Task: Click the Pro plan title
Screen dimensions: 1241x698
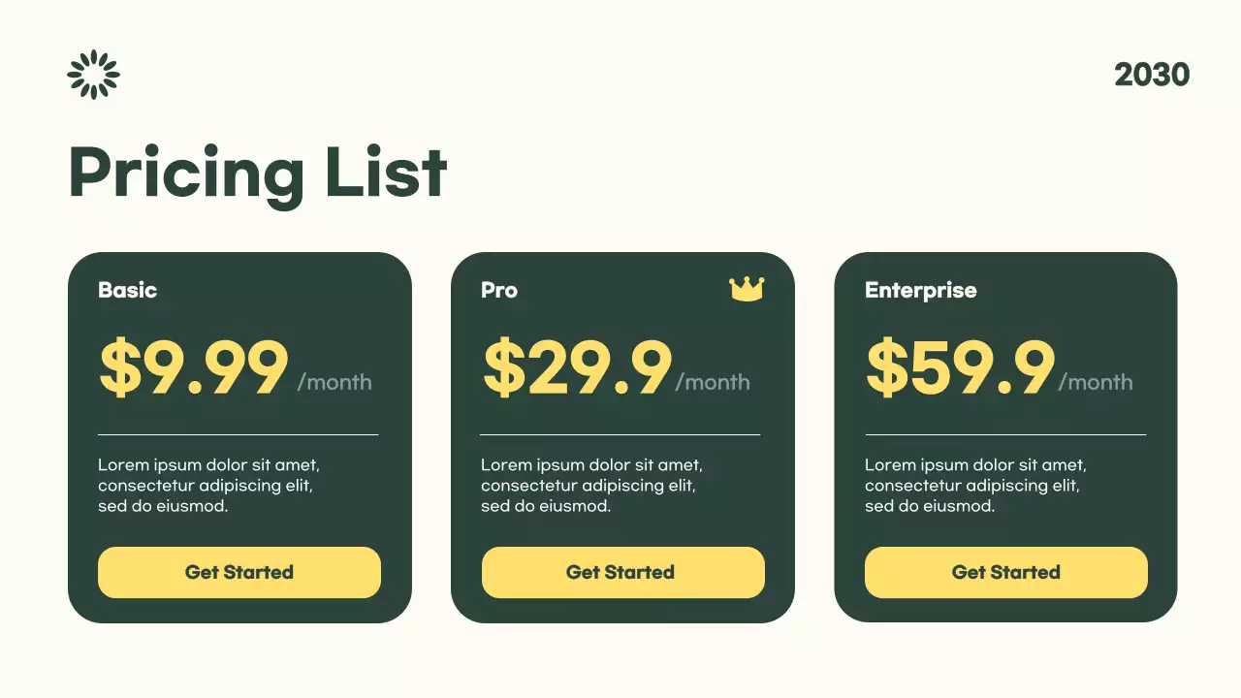Action: (x=499, y=290)
